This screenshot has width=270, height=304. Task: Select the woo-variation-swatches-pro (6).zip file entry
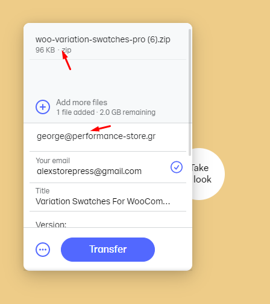108,44
